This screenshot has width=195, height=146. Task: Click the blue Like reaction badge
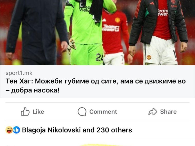coord(16,130)
